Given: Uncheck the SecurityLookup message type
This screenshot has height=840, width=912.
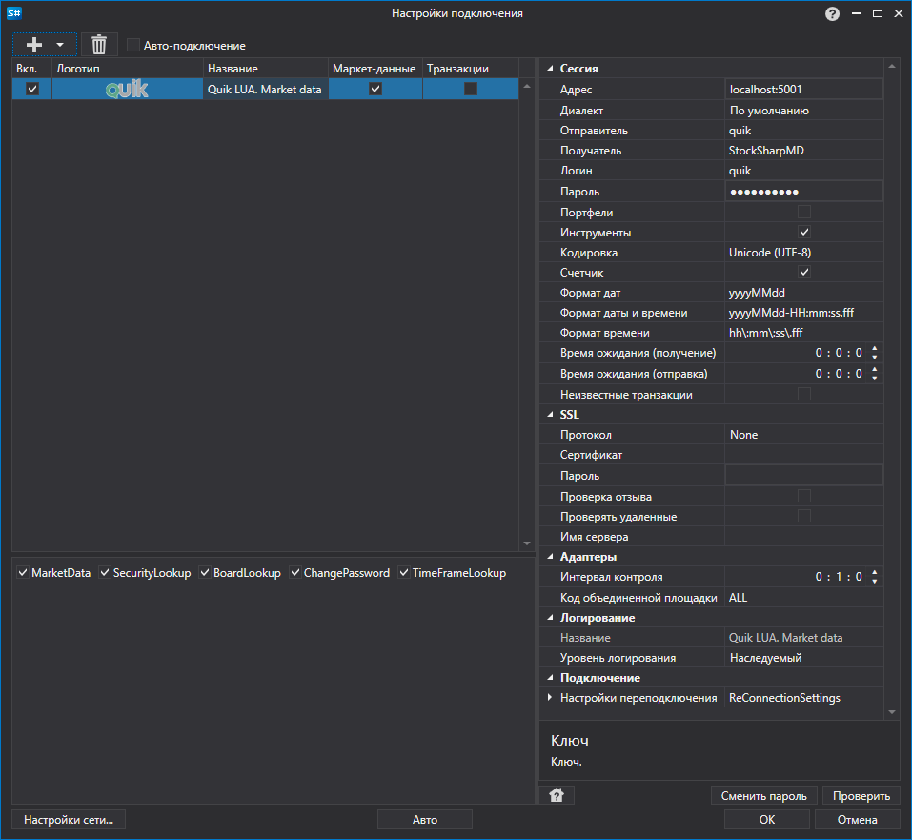Looking at the screenshot, I should (105, 573).
